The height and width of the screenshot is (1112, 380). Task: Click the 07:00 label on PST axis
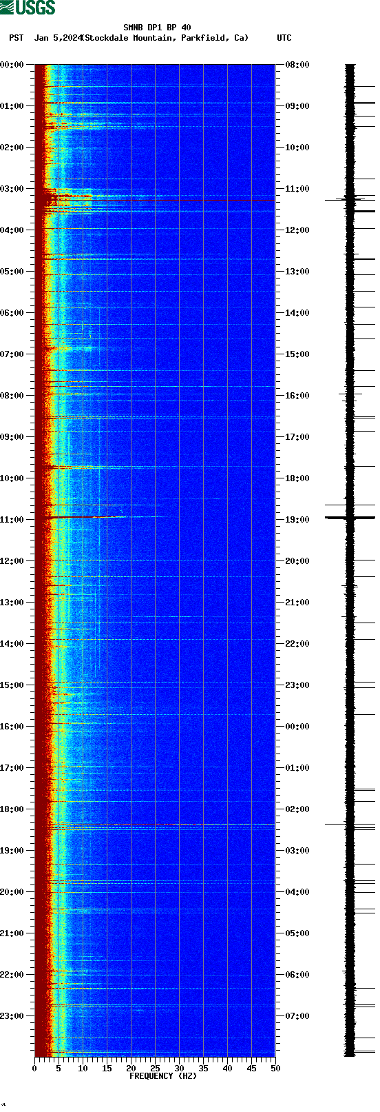point(12,354)
